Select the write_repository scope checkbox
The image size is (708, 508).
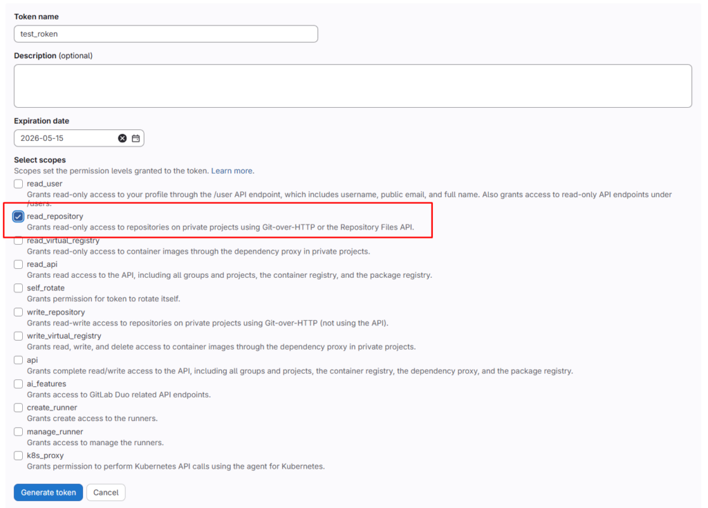point(19,312)
